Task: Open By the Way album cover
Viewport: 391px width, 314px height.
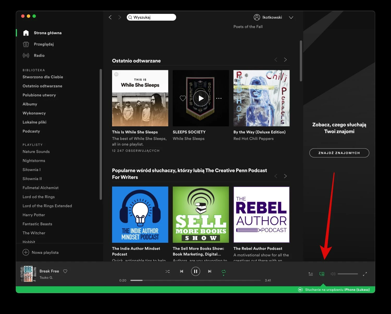Action: tap(261, 98)
